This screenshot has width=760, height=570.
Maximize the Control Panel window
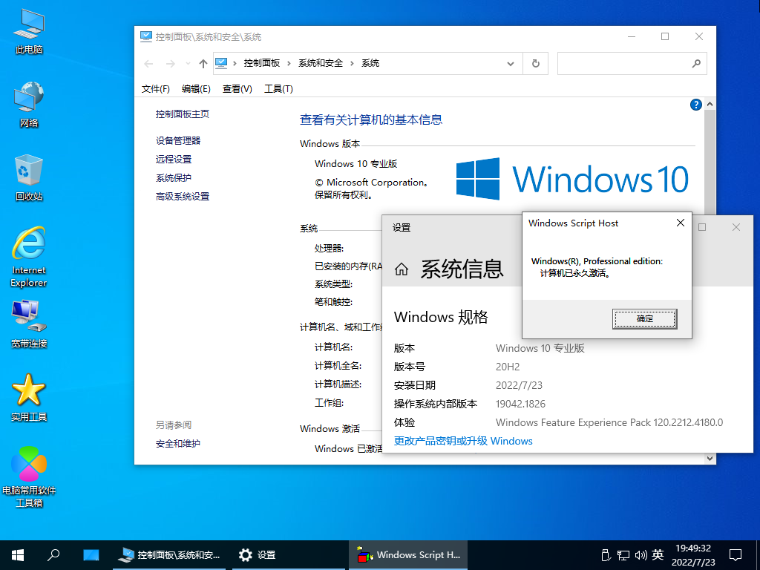[x=665, y=37]
